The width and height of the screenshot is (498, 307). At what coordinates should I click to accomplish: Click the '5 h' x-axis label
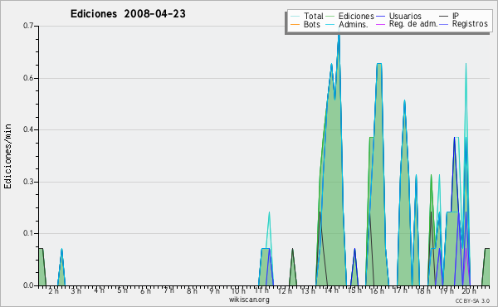point(122,290)
